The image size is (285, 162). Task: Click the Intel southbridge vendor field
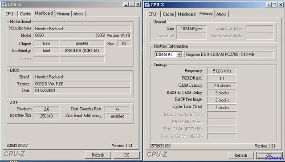tap(46, 51)
